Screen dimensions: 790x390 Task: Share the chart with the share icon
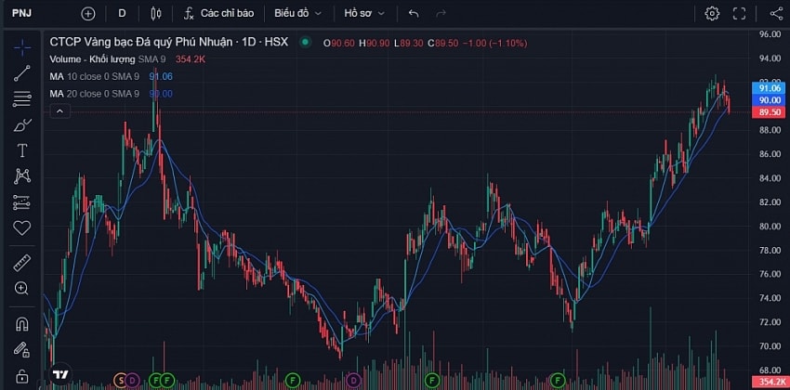coord(776,14)
